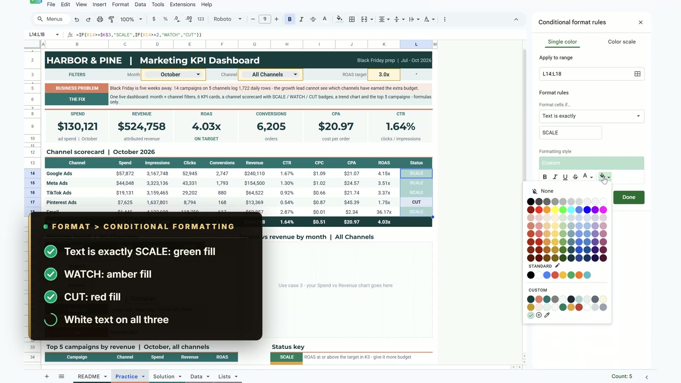Open the Text is exactly condition dropdown
Viewport: 681px width, 383px height.
(592, 116)
